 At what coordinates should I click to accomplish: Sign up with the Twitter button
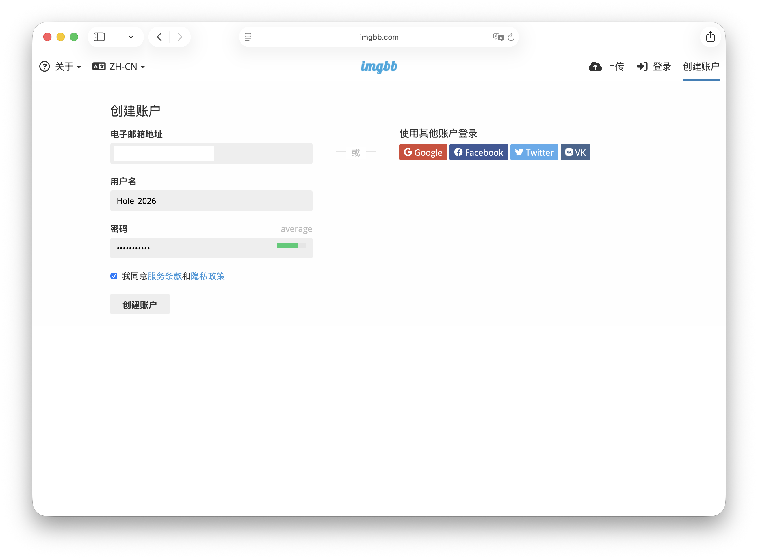pos(534,152)
